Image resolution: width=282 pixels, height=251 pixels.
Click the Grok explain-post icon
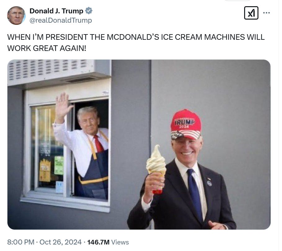coord(251,13)
